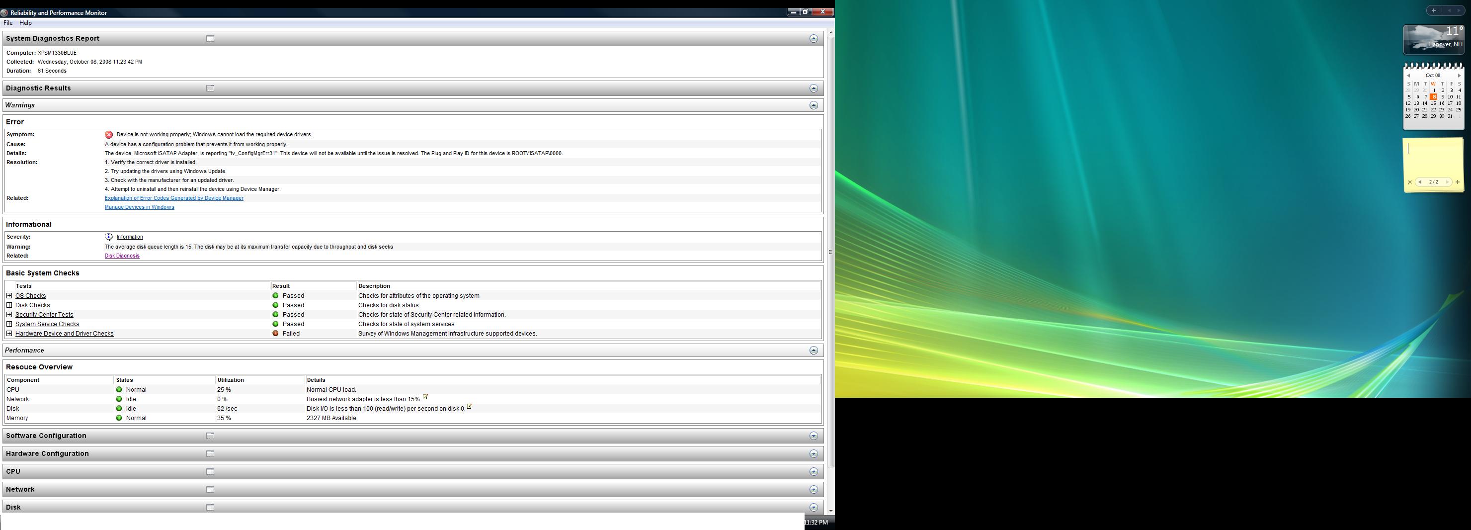Image resolution: width=1471 pixels, height=530 pixels.
Task: Click red Failed status dot for Hardware checks
Action: pyautogui.click(x=275, y=334)
